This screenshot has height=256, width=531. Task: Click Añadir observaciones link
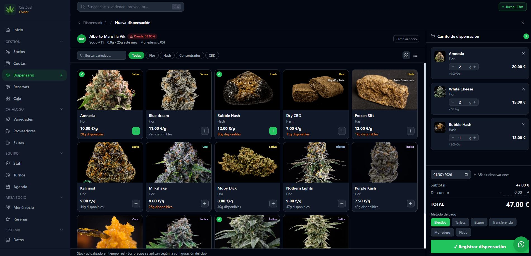[x=491, y=174]
